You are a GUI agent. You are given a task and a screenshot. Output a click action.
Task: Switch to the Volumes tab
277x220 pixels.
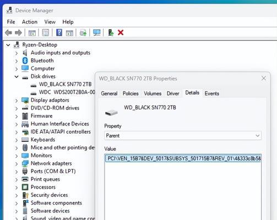tap(153, 94)
